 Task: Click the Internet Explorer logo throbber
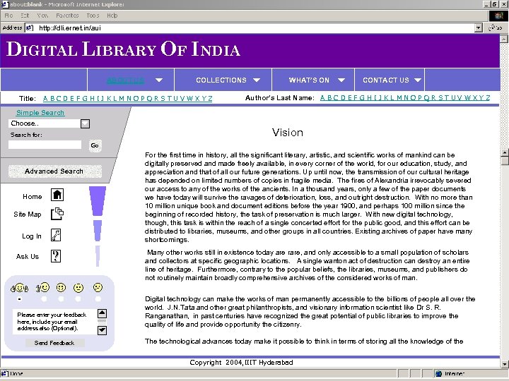click(x=498, y=16)
